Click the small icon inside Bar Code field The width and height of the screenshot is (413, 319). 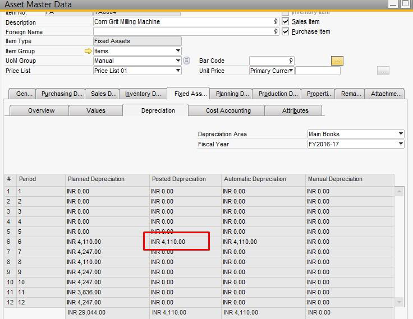291,61
